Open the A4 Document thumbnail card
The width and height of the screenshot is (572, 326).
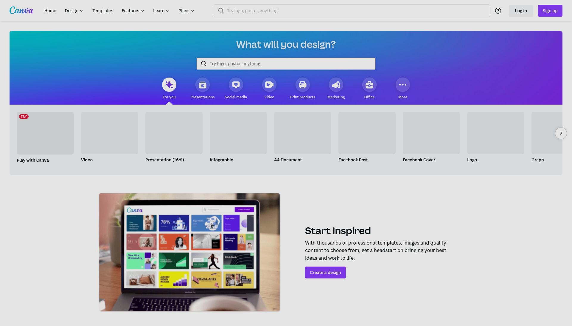pos(303,133)
